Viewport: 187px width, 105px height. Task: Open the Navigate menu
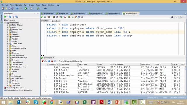(x=19, y=5)
